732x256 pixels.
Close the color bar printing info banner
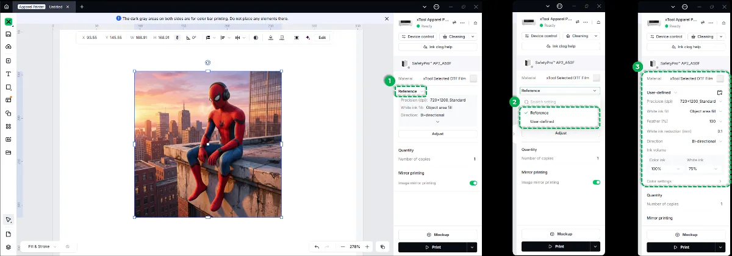point(387,19)
